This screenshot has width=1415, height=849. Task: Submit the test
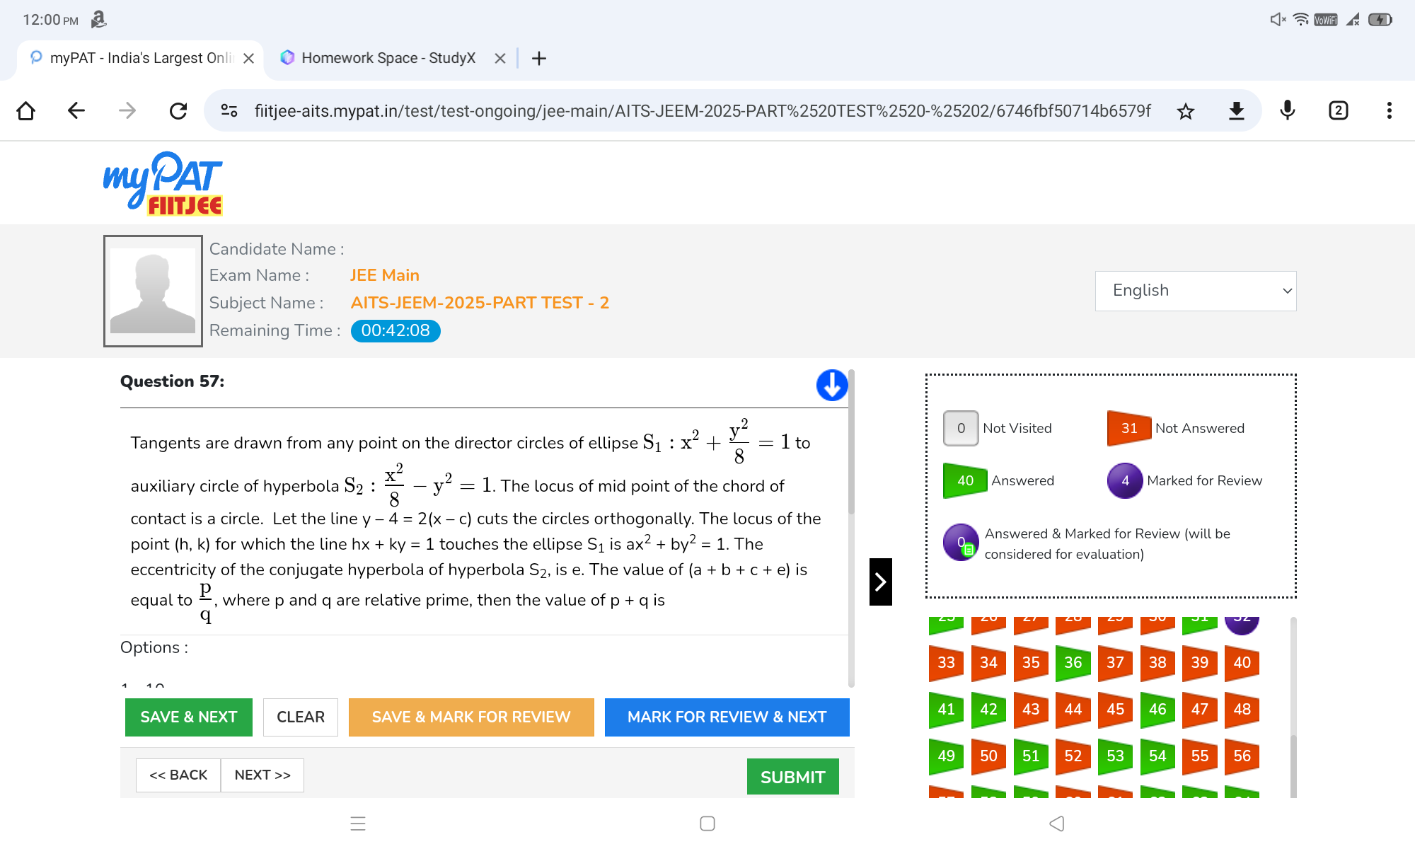coord(793,777)
